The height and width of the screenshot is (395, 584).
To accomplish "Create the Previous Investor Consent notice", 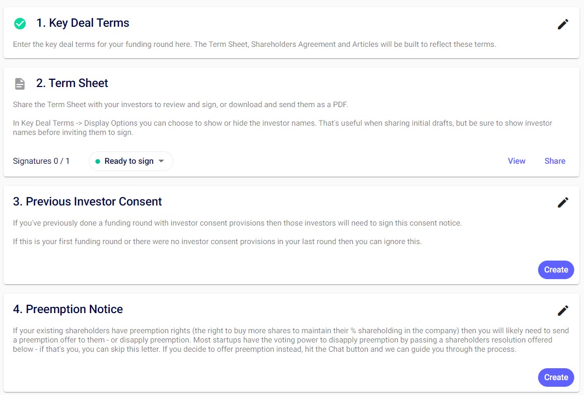I will (556, 270).
